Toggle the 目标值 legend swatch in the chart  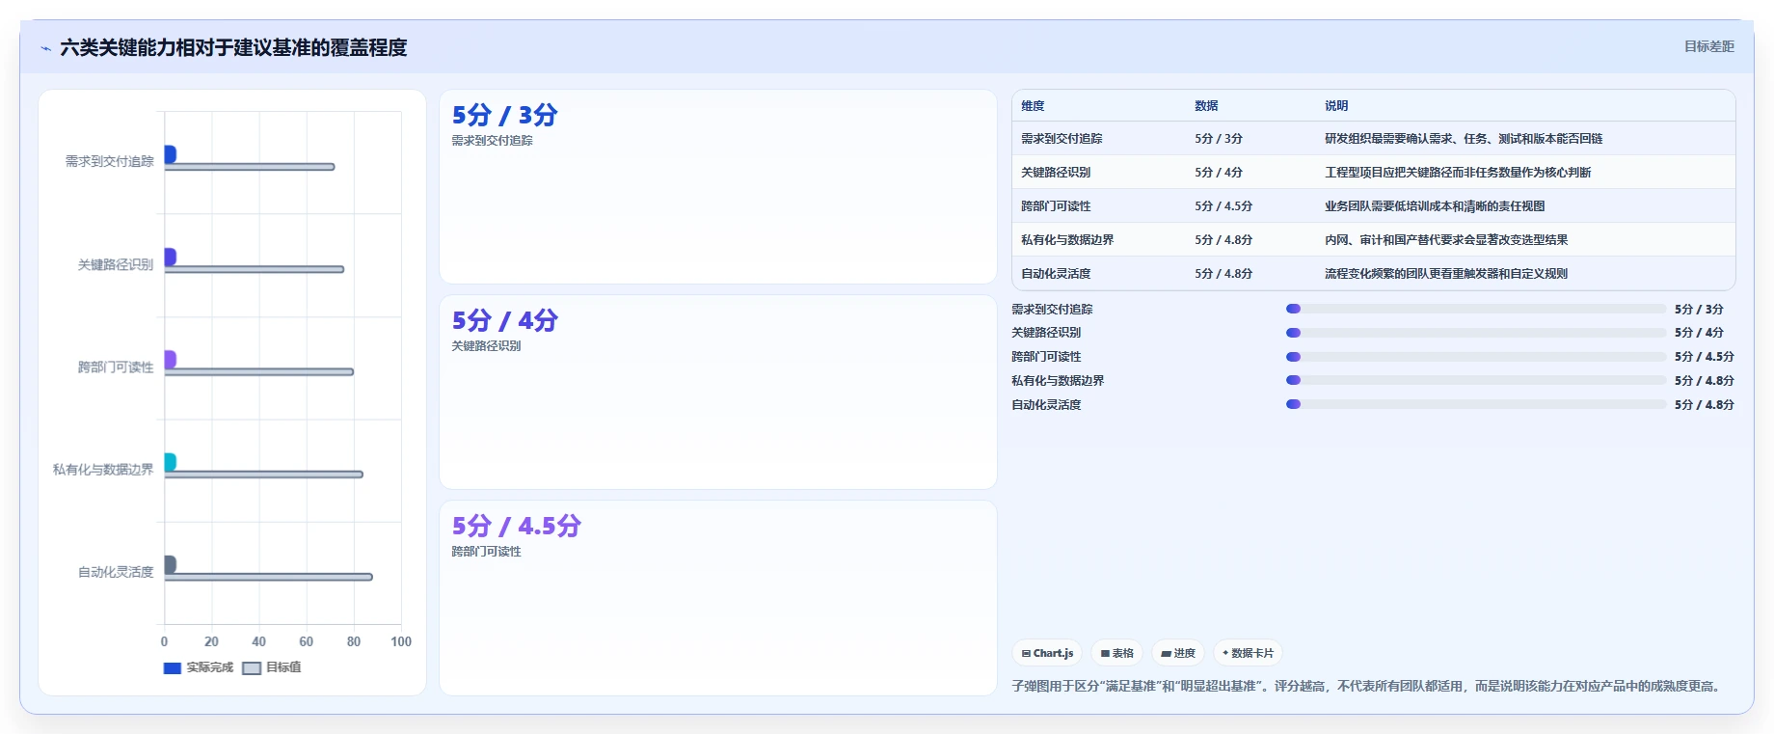[252, 667]
